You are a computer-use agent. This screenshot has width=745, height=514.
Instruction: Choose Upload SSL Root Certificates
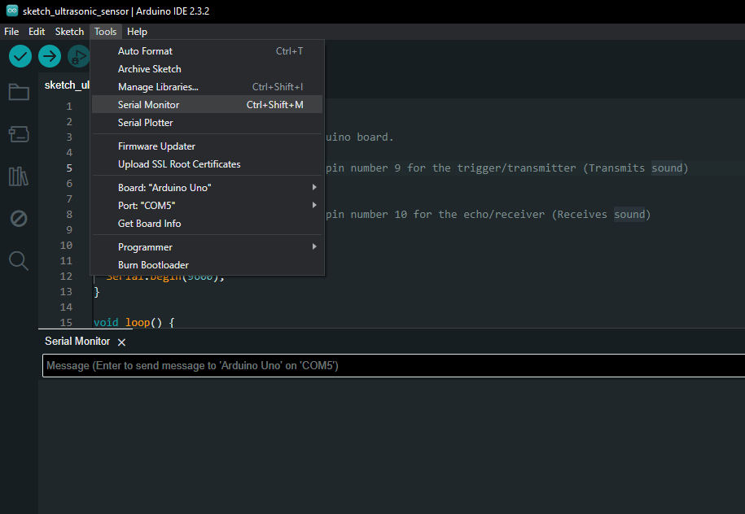click(207, 164)
